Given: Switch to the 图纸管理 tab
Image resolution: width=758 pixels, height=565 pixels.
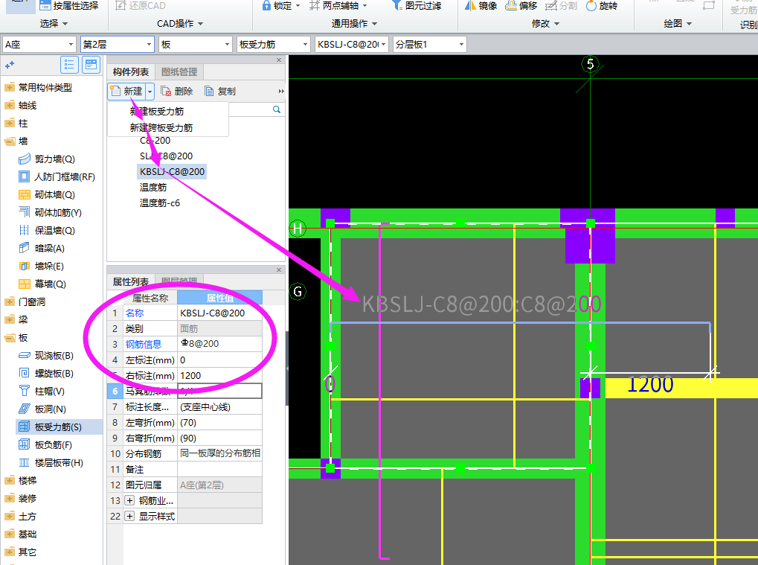Looking at the screenshot, I should click(179, 72).
